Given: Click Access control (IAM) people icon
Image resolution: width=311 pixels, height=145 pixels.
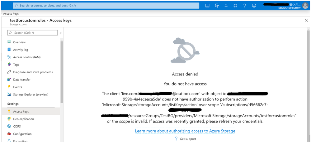Looking at the screenshot, I should tap(9, 57).
